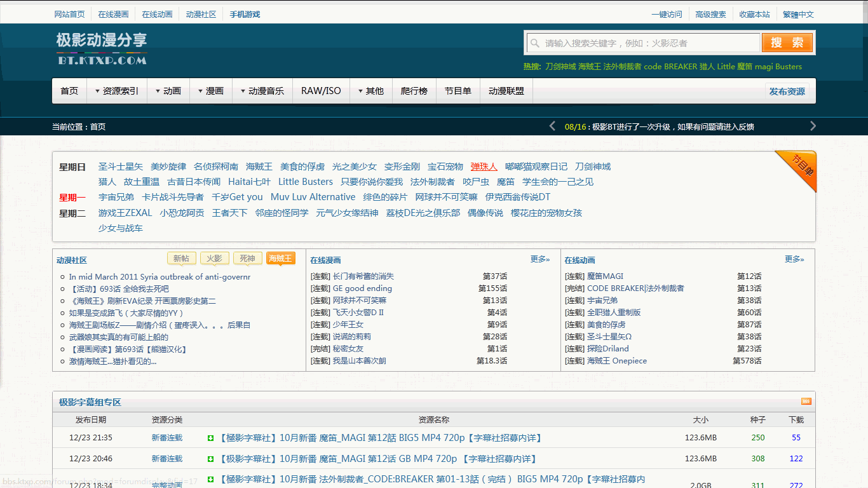Viewport: 868px width, 488px height.
Task: Click the next announcement arrow
Action: coord(813,126)
